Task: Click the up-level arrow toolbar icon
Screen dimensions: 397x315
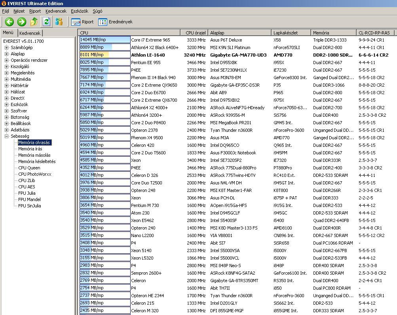Action: 34,22
